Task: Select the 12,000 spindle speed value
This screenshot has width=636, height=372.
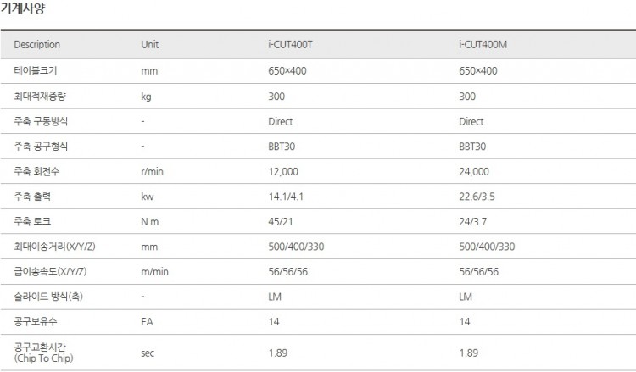Action: click(x=283, y=171)
